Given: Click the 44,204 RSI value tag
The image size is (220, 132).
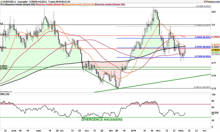Looking at the screenshot, I should tap(215, 113).
